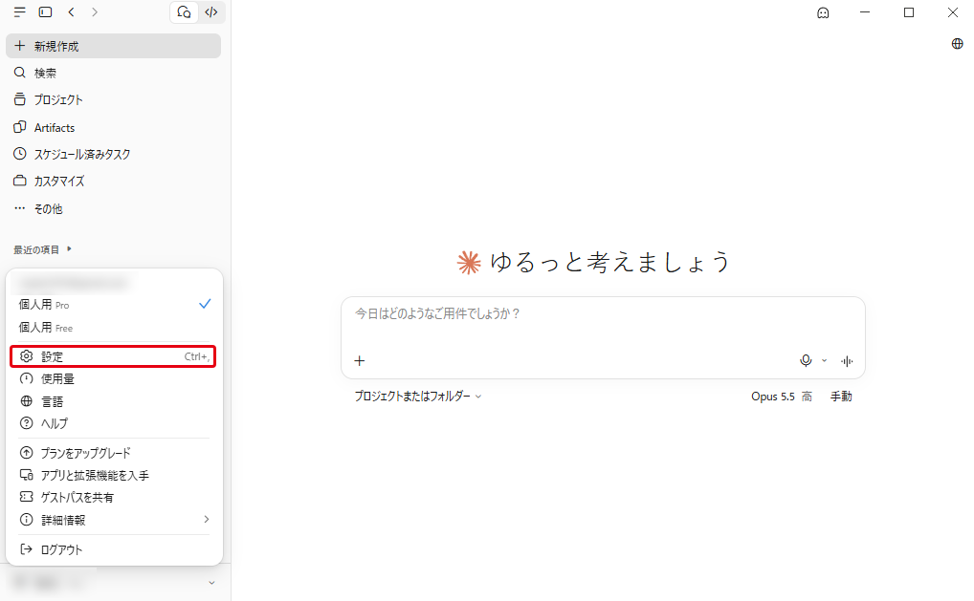Click the 手動 mode button

coord(841,397)
